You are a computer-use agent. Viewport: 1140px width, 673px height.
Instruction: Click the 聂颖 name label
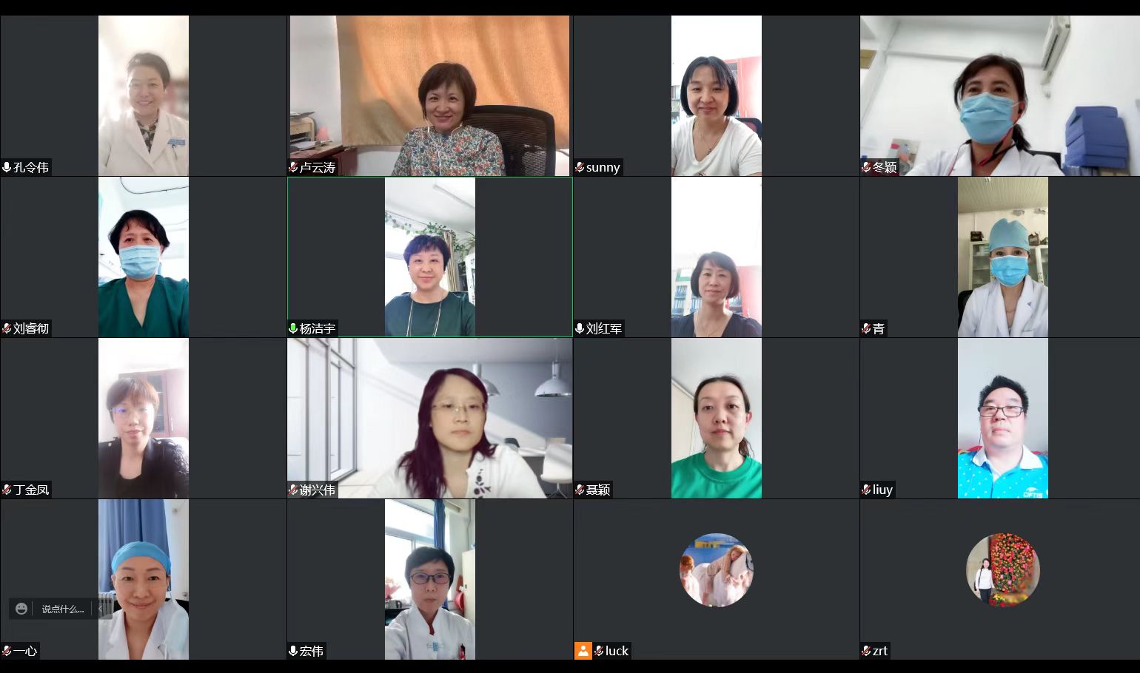(x=598, y=490)
